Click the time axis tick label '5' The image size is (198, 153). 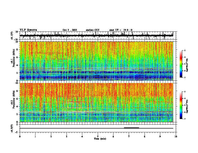[x=98, y=136]
